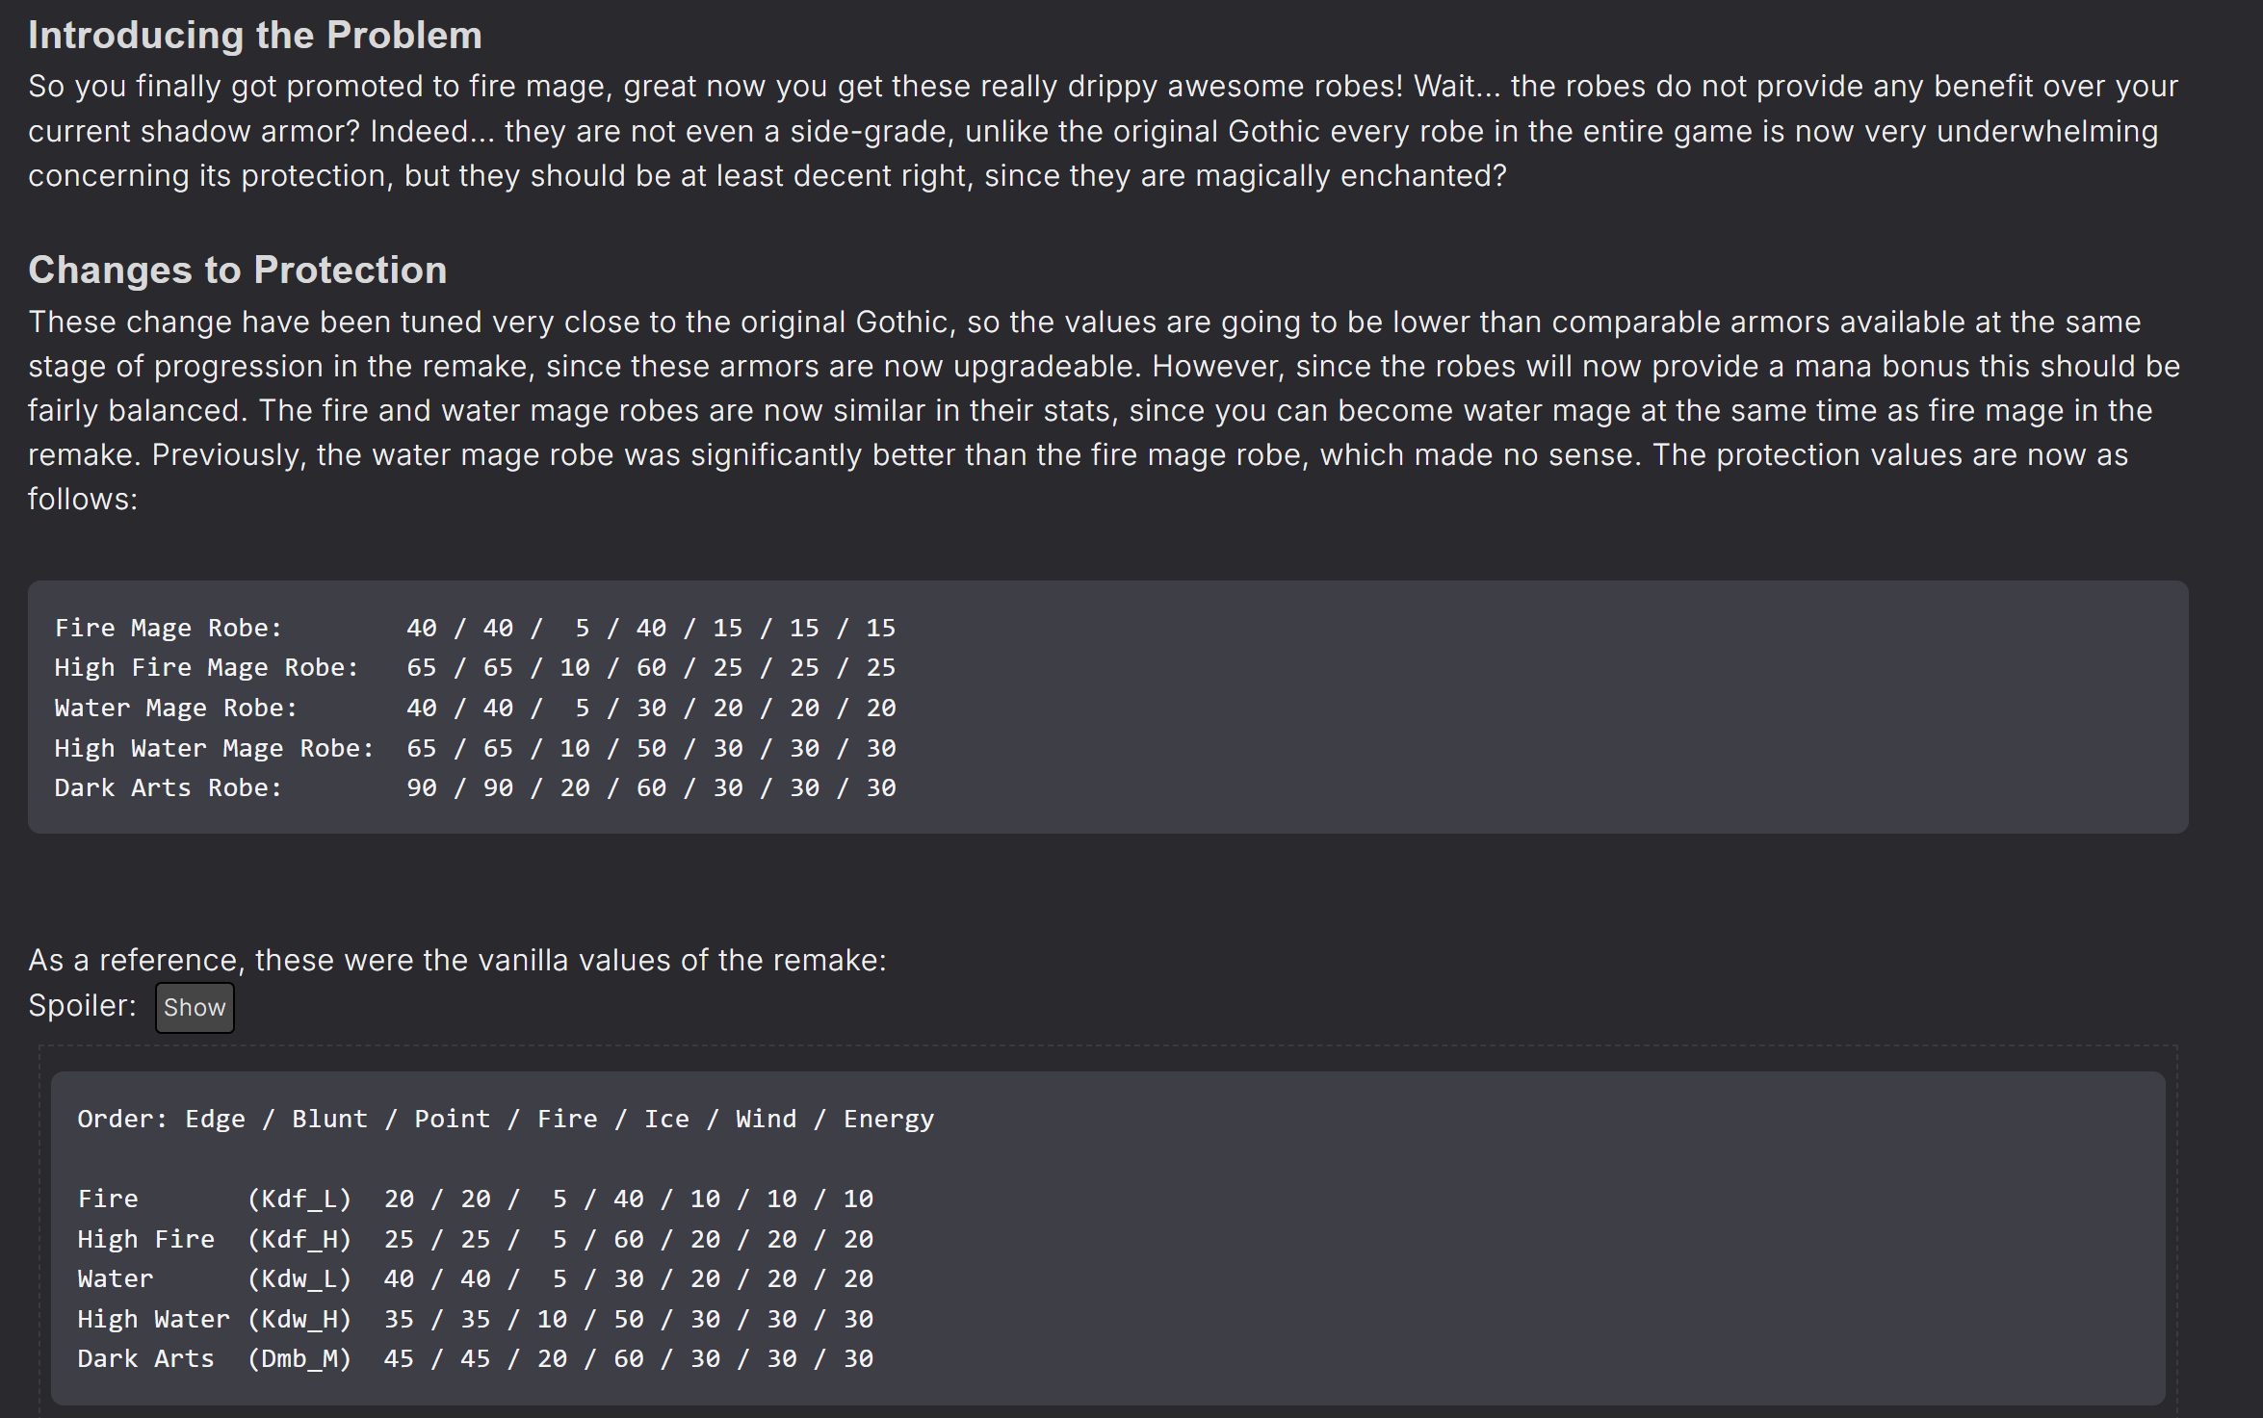Image resolution: width=2263 pixels, height=1418 pixels.
Task: Click the 'Fire (Kdf_L)' vanilla values row
Action: click(476, 1199)
